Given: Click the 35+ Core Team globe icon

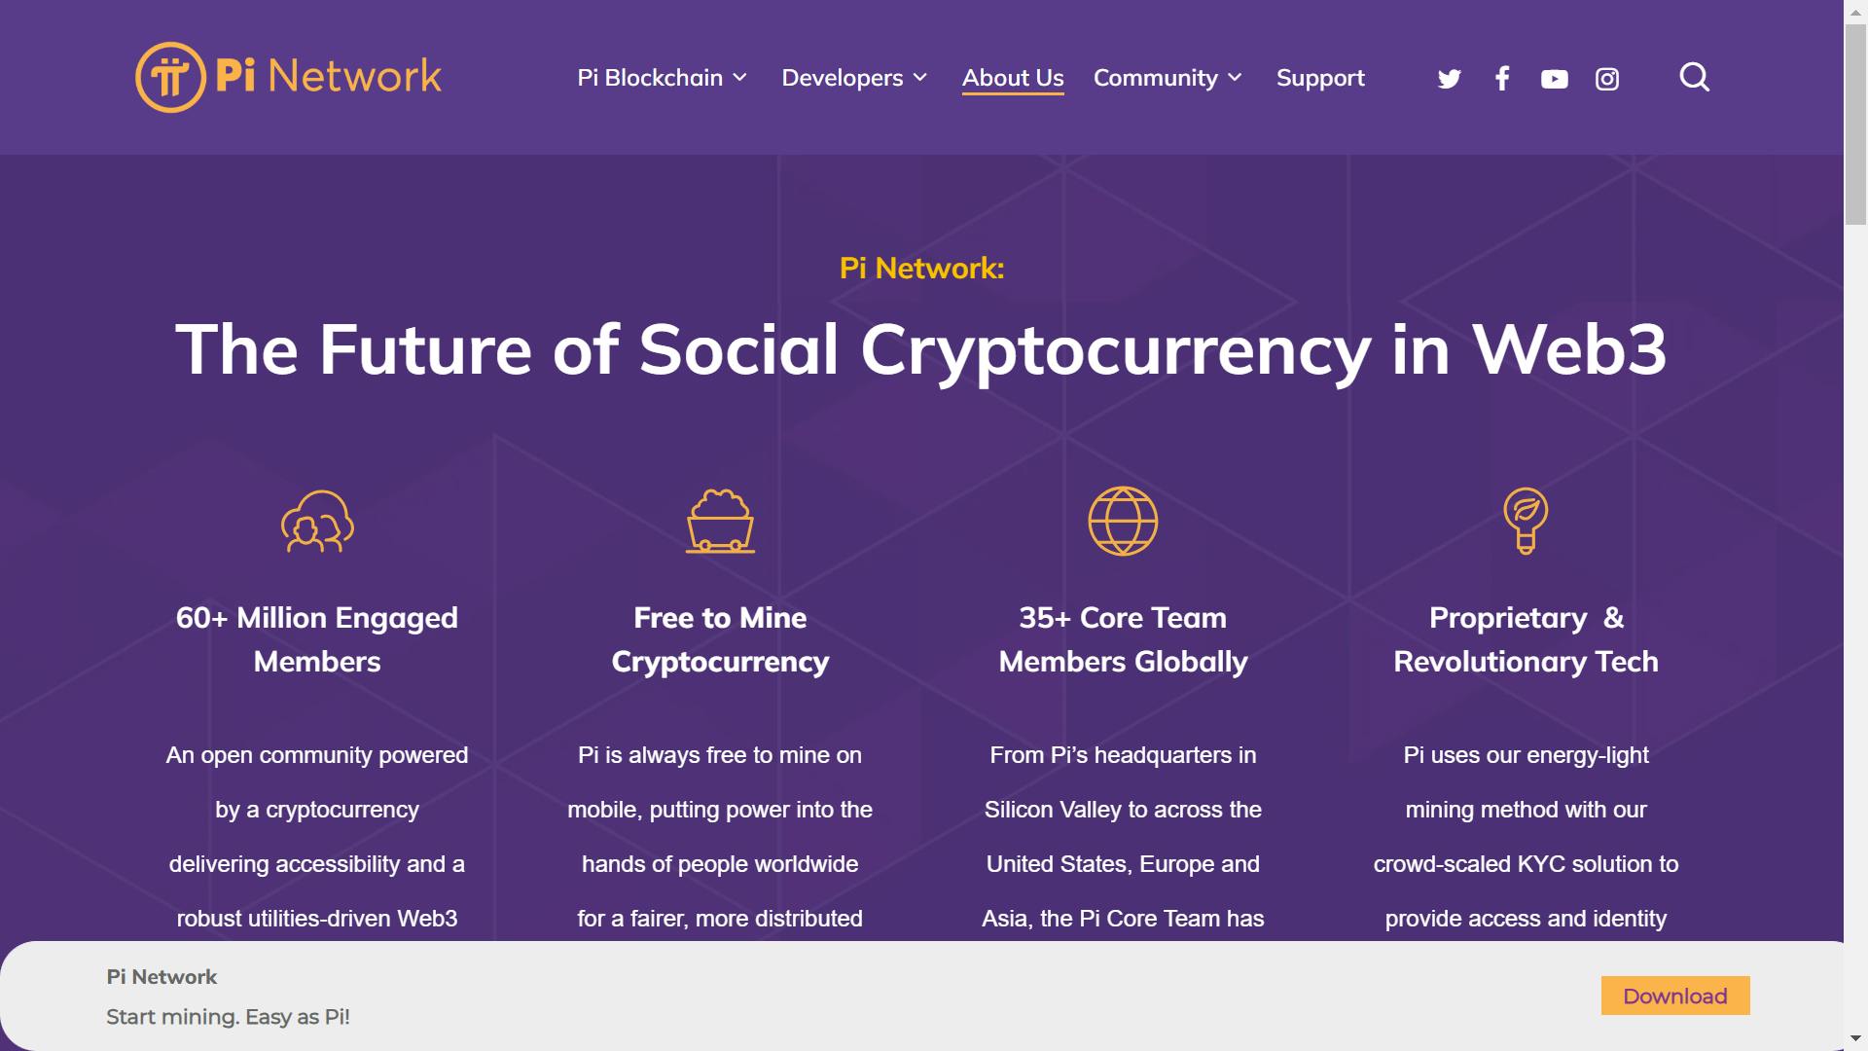Looking at the screenshot, I should (x=1123, y=523).
